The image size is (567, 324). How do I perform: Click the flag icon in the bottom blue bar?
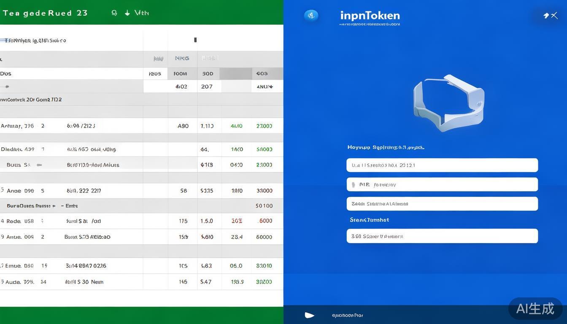[310, 315]
